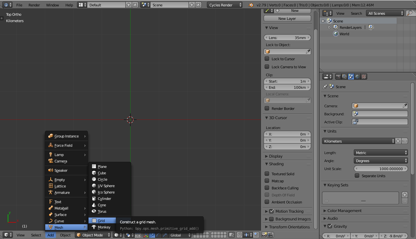
Task: Choose UV Sphere in the Mesh submenu
Action: click(x=110, y=186)
